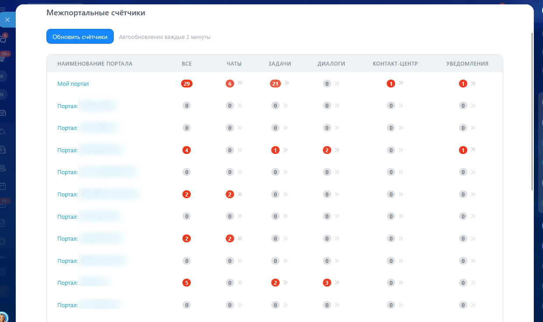Open the Мой портал link
543x322 pixels.
point(73,84)
